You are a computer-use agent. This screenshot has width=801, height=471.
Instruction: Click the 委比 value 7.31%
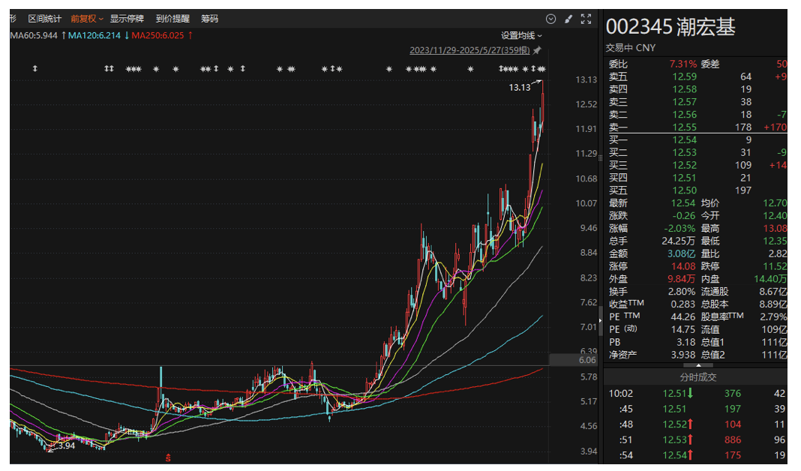pyautogui.click(x=683, y=64)
